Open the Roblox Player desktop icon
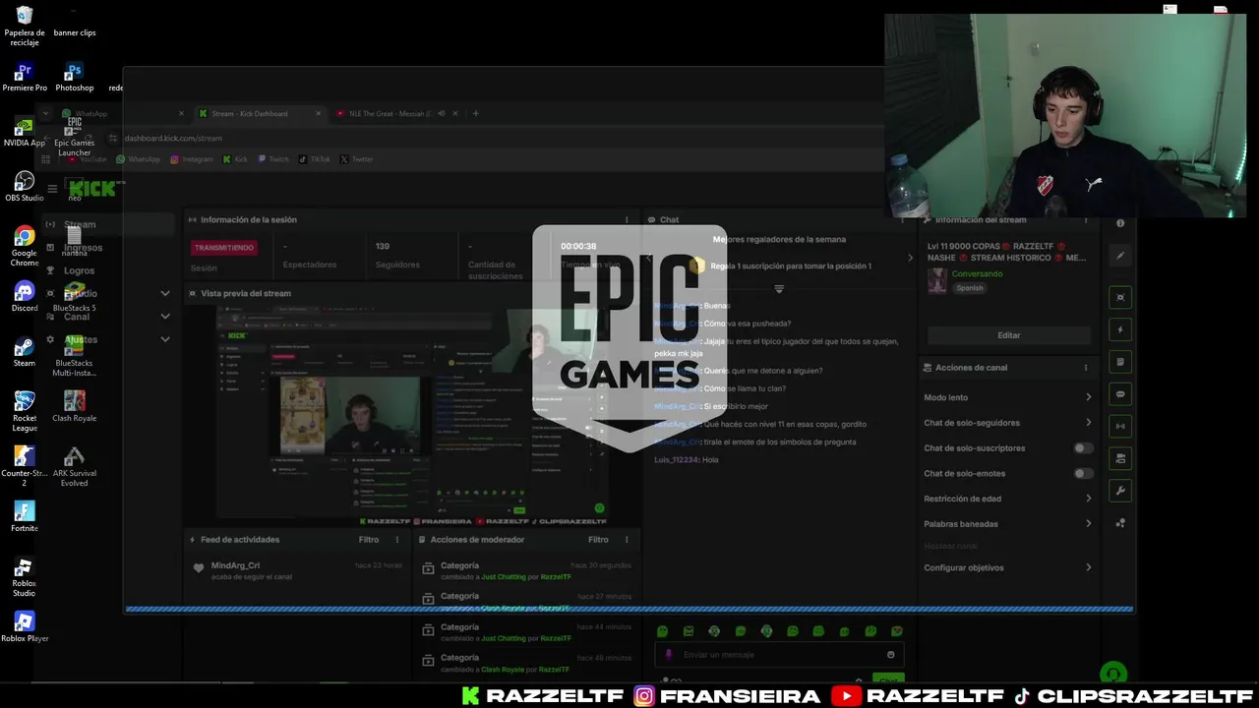 [x=25, y=627]
